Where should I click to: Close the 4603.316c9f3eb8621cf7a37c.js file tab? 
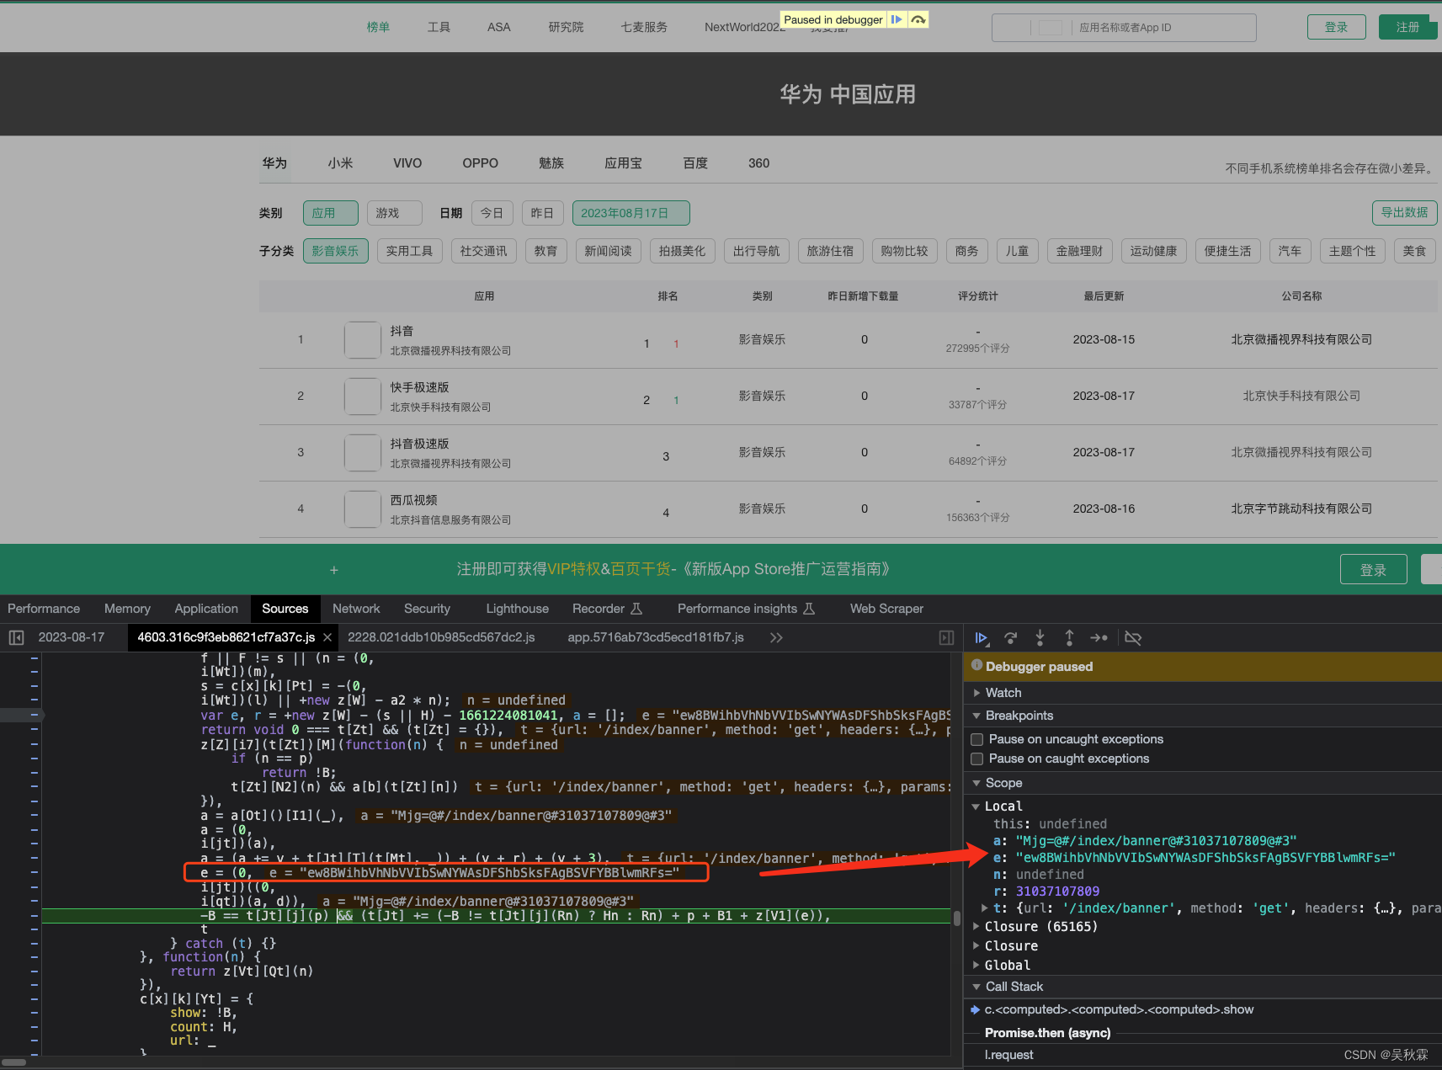327,637
